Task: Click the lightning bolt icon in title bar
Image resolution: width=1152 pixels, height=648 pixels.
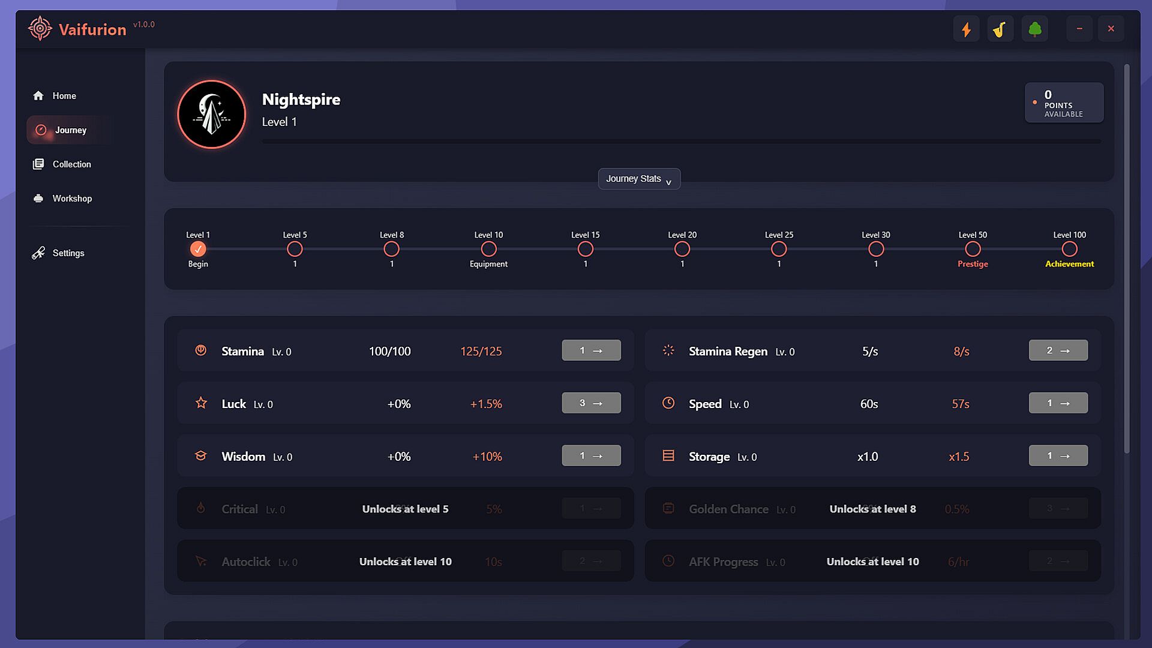Action: 966,29
